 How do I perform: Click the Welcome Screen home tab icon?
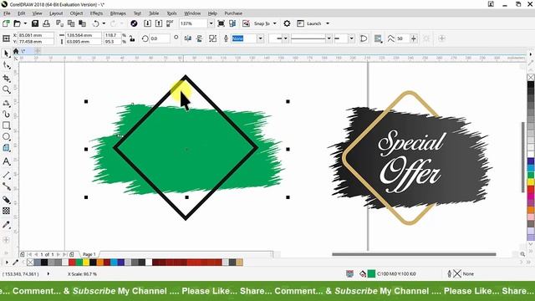16,51
